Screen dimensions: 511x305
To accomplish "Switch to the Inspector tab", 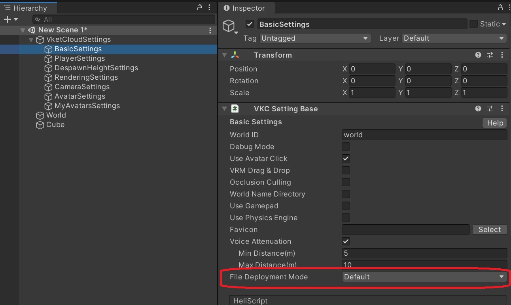I will coord(246,8).
